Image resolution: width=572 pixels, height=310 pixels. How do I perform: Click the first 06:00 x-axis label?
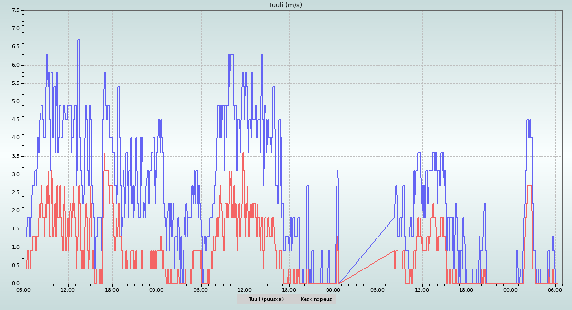tap(24, 289)
